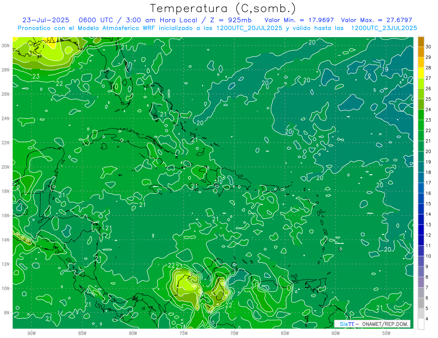Click '1200UTC_20JUL2025' initialization time
The height and width of the screenshot is (338, 438).
[249, 28]
